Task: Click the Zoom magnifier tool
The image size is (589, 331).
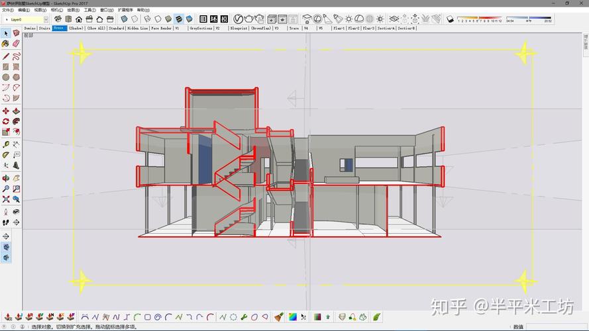Action: (6, 189)
